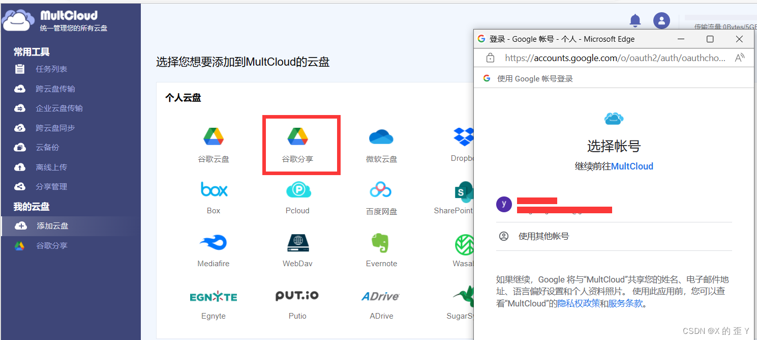Viewport: 757px width, 340px height.
Task: Open the 隐私权政策 privacy policy link
Action: [x=578, y=303]
